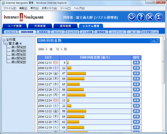This screenshot has width=167, height=134.
Task: Open the year dropdown showing 2006
Action: (43, 49)
